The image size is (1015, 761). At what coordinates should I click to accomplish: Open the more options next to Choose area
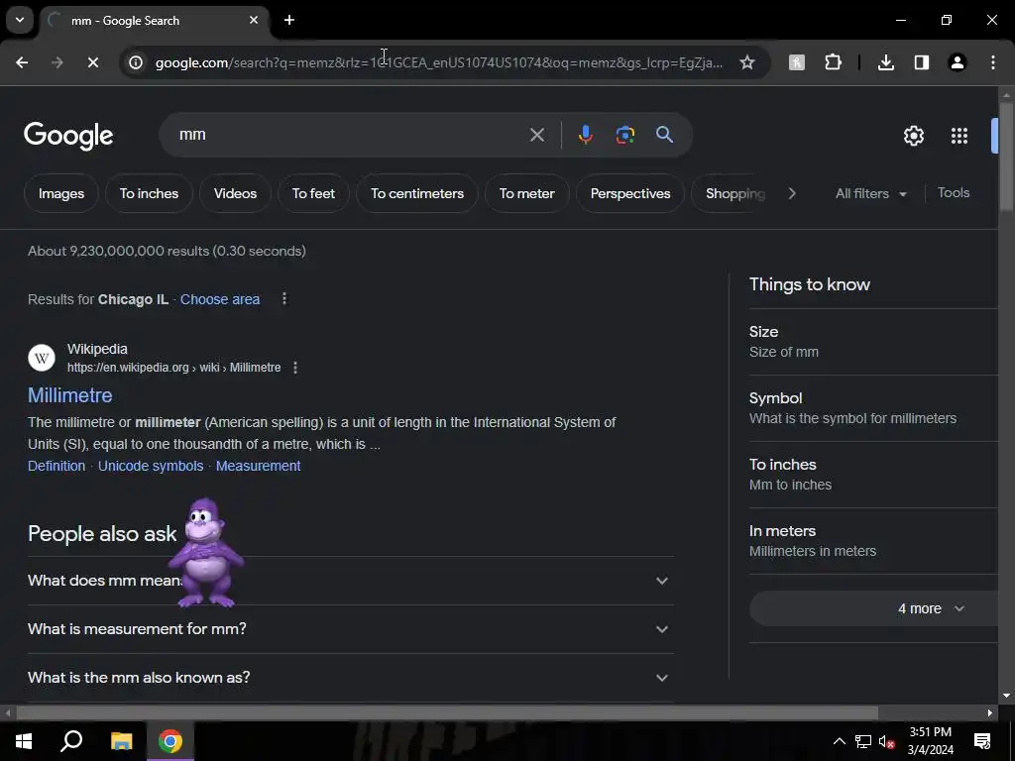tap(284, 298)
